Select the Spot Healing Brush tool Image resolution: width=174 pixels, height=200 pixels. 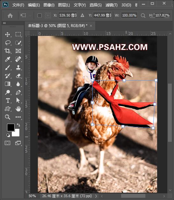(x=18, y=59)
